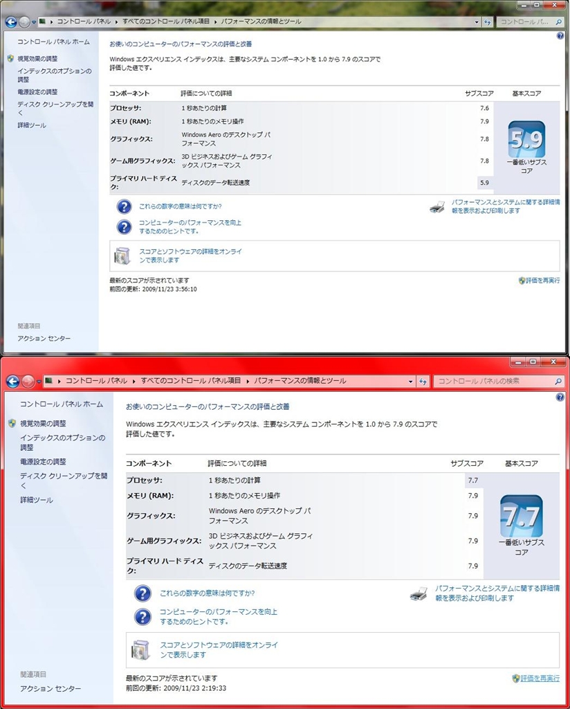The width and height of the screenshot is (570, 709).
Task: Click question icon beside コンピューターのパフォーマンスを向上 lower window
Action: 142,617
